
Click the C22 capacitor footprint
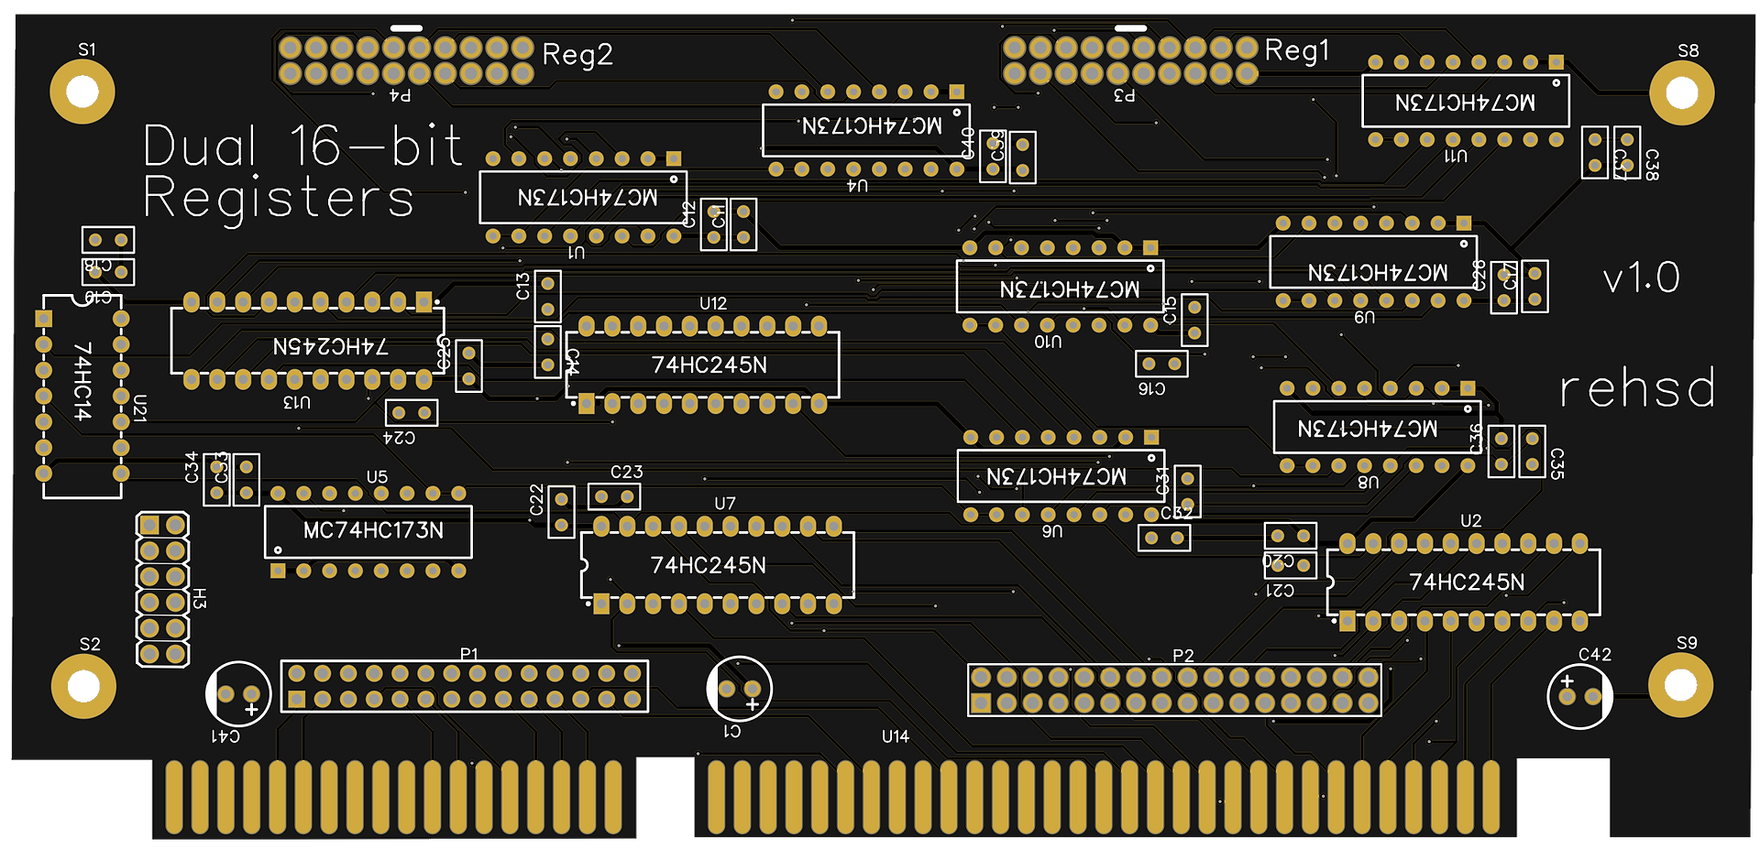562,512
